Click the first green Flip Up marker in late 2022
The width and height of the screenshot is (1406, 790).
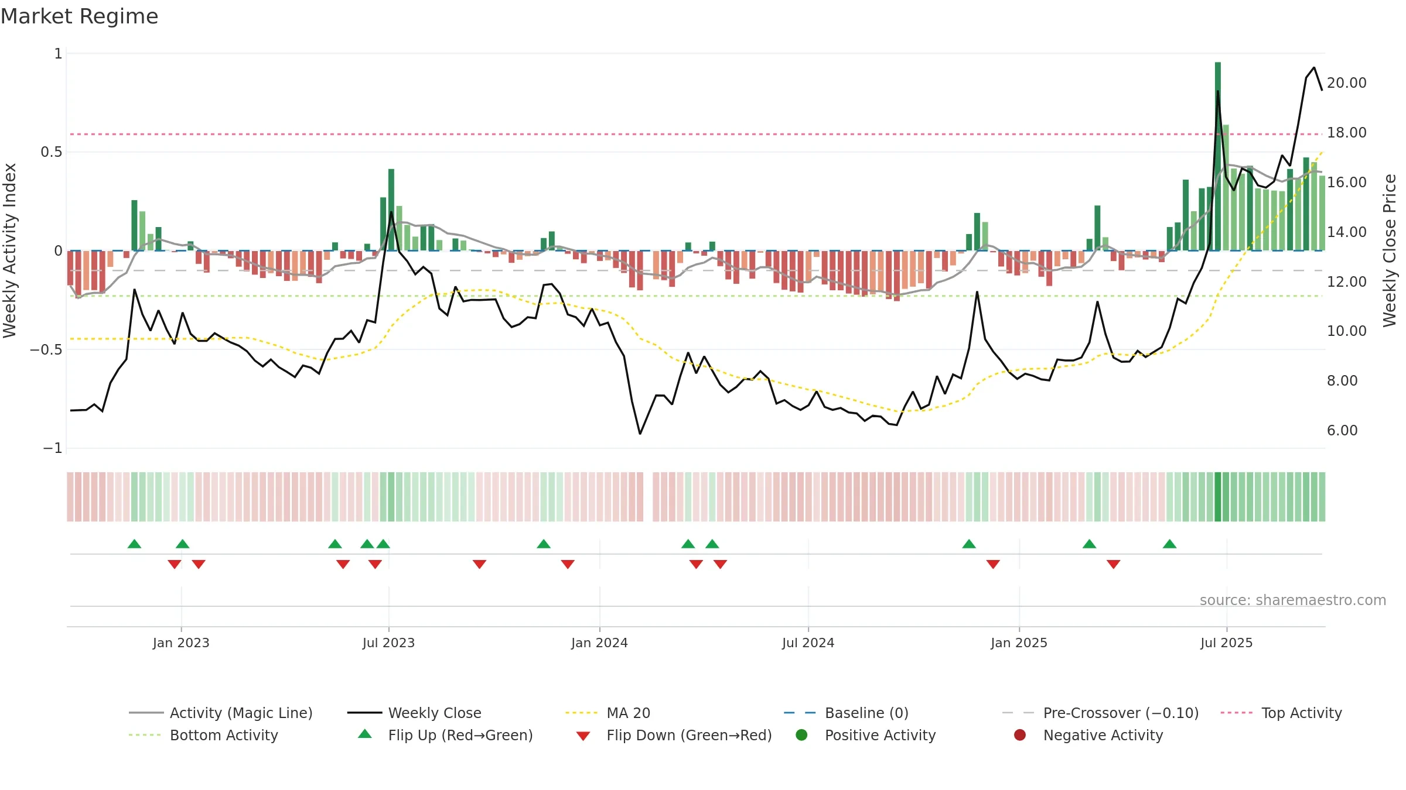(x=134, y=544)
